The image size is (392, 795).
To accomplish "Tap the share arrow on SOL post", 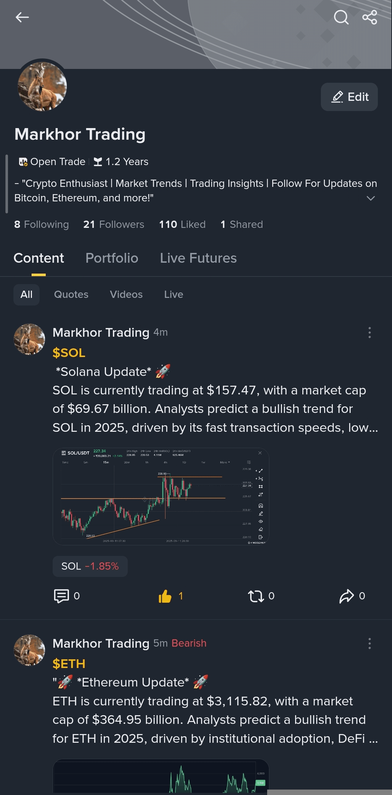I will pyautogui.click(x=347, y=596).
